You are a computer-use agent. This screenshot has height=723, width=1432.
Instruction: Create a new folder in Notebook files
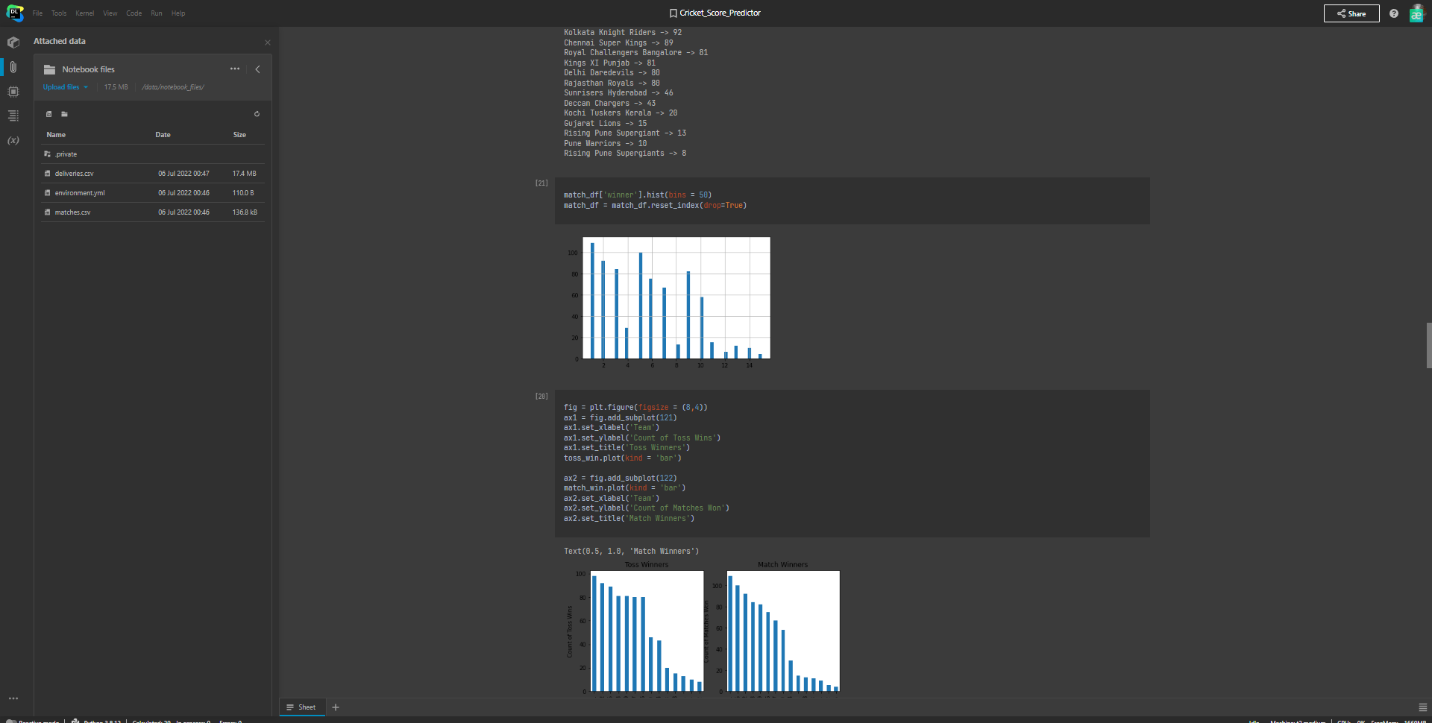pos(65,114)
